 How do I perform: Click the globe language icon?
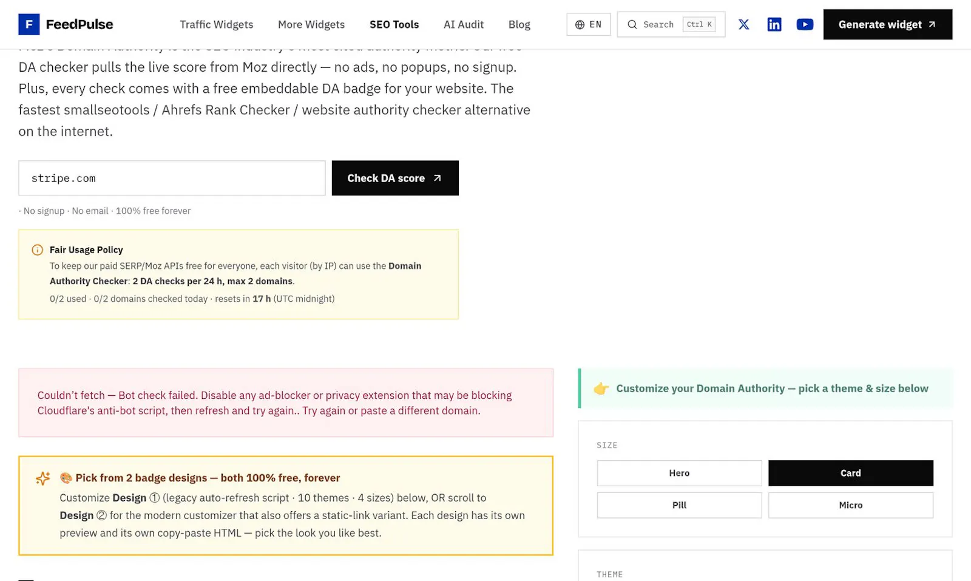coord(580,24)
